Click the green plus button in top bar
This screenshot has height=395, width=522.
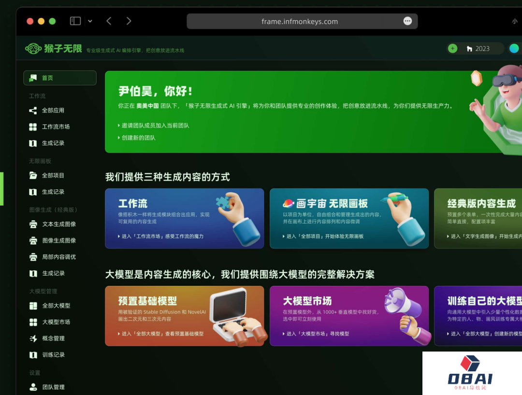tap(452, 48)
